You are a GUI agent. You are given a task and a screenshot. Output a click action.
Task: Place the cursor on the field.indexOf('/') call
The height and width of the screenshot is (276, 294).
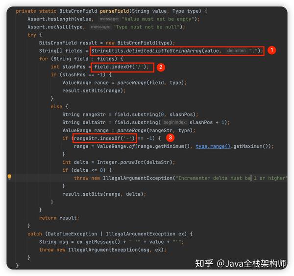(120, 67)
